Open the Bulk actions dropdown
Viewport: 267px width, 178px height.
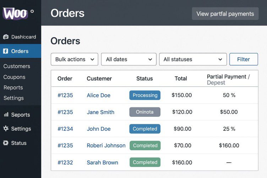pyautogui.click(x=75, y=59)
